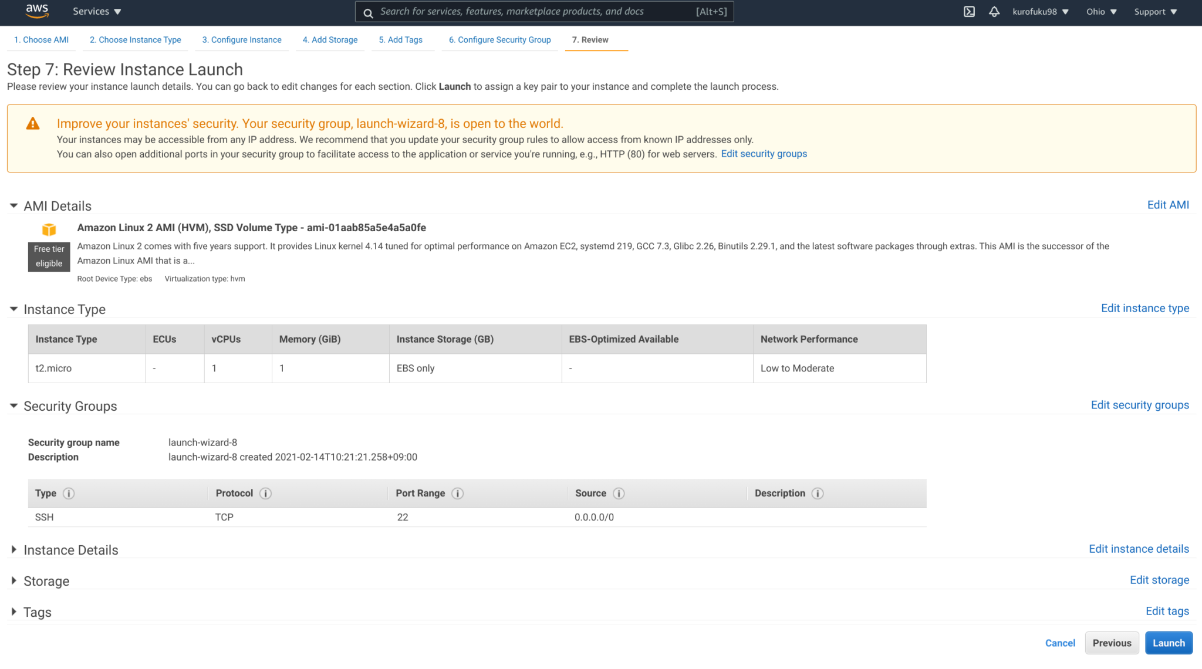Open the Ohio region dropdown

click(1101, 11)
